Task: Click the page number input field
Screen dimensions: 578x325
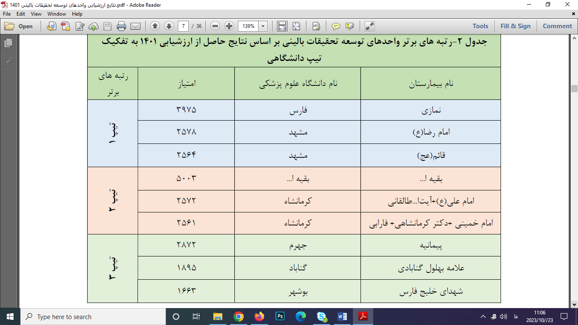Action: 183,26
